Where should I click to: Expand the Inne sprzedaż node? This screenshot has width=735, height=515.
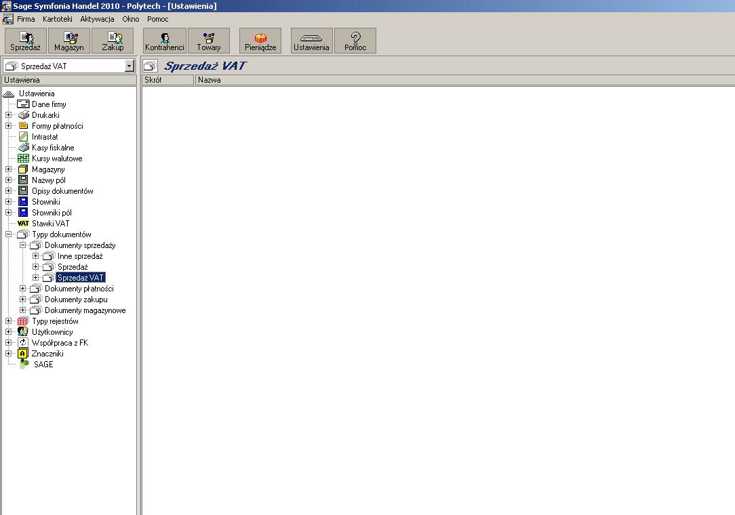pos(35,256)
